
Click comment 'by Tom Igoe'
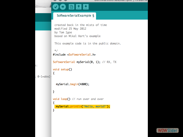coord(63,32)
